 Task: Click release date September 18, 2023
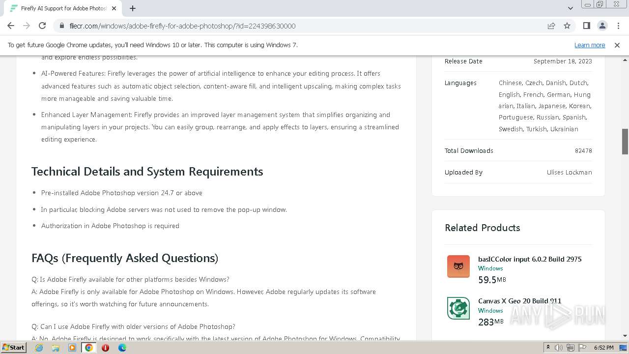[563, 61]
